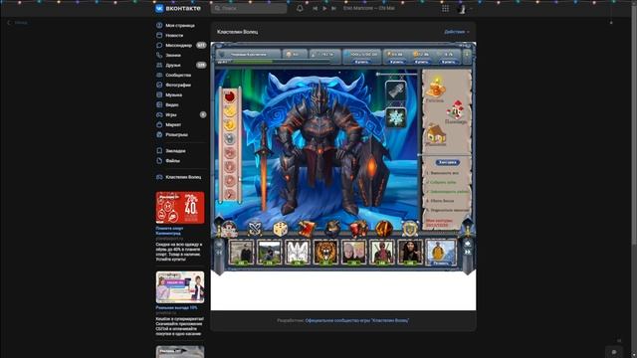The height and width of the screenshot is (358, 637).
Task: Focus the VK search field
Action: coord(249,8)
